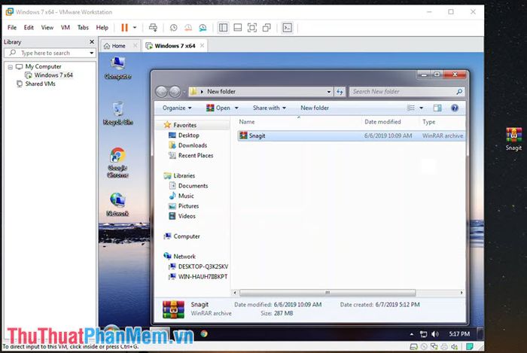Image resolution: width=527 pixels, height=353 pixels.
Task: Take a snapshot of this VM
Action: [x=173, y=28]
